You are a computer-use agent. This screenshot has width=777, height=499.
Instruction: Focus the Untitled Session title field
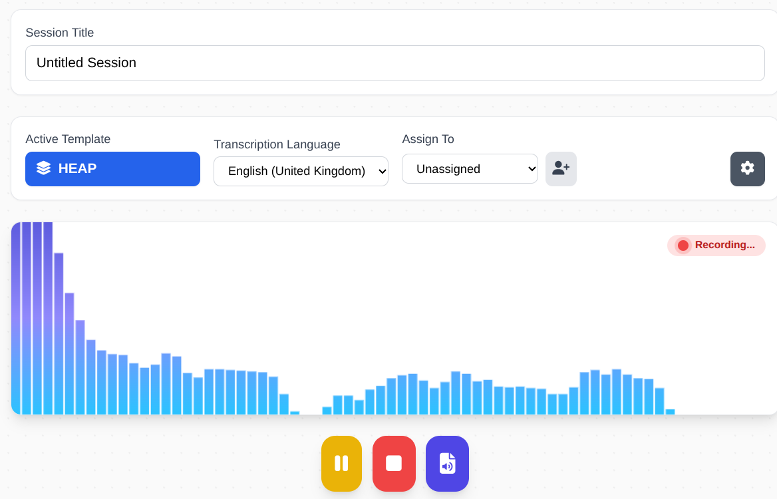(x=394, y=63)
